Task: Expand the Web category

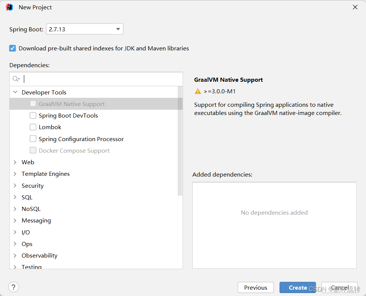Action: [x=15, y=162]
